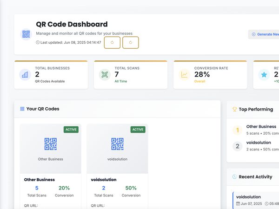Select rank 1 Other Business in Top Performing
279x209 pixels.
click(x=256, y=130)
